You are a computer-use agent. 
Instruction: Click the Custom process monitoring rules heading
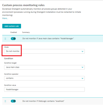(23, 5)
